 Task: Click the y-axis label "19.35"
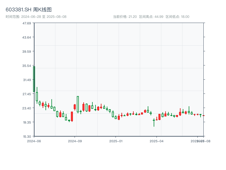pyautogui.click(x=27, y=122)
